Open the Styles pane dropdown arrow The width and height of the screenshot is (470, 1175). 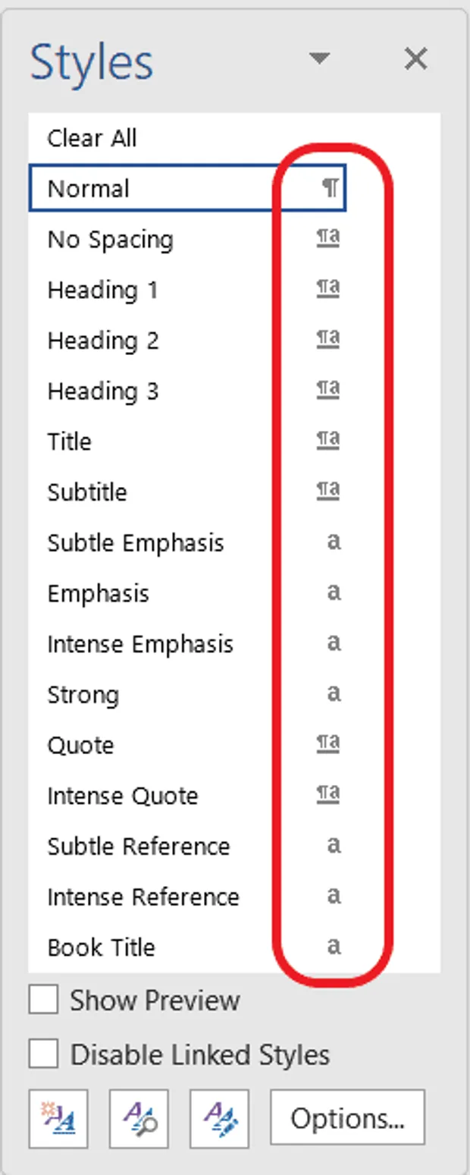tap(321, 58)
